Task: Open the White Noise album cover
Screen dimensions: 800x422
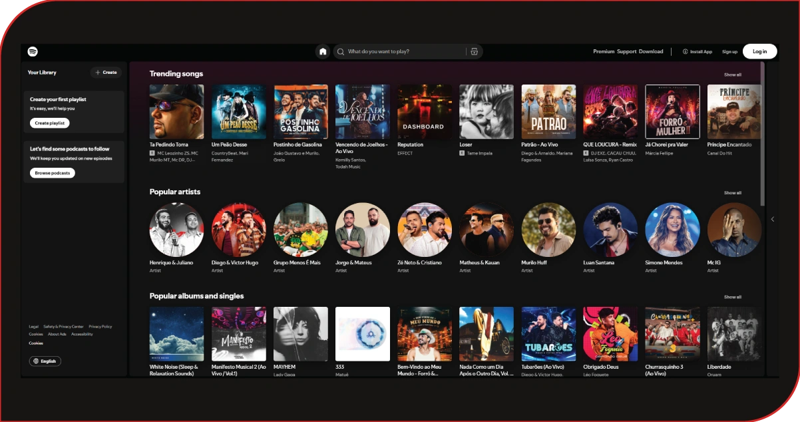Action: click(x=177, y=334)
